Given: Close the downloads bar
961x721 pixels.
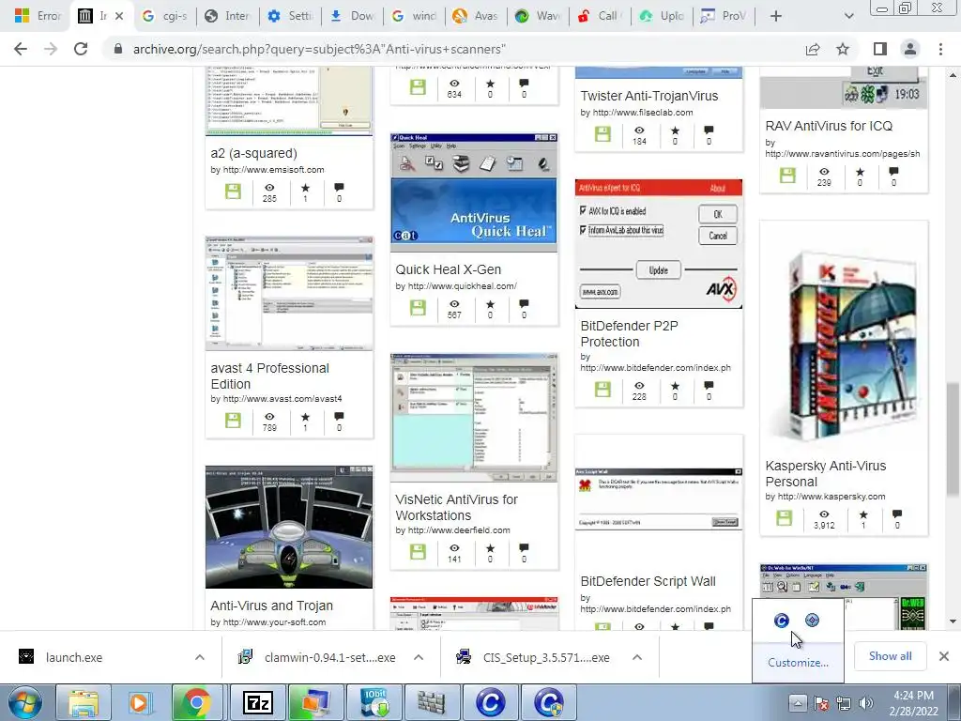Looking at the screenshot, I should pos(944,656).
